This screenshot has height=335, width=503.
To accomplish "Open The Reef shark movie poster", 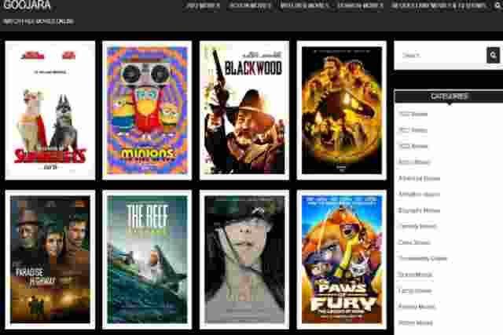I will click(147, 260).
